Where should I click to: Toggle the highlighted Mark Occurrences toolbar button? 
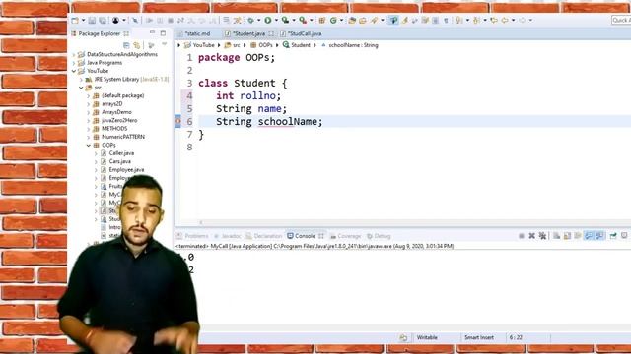point(393,20)
